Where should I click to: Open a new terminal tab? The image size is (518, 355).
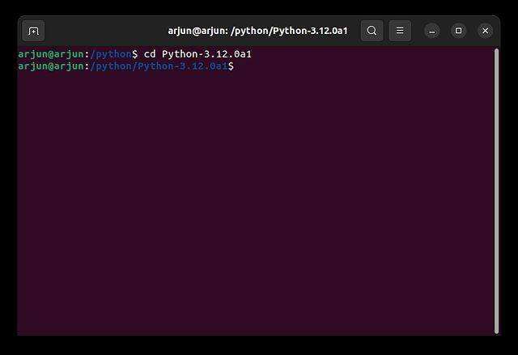pyautogui.click(x=33, y=31)
